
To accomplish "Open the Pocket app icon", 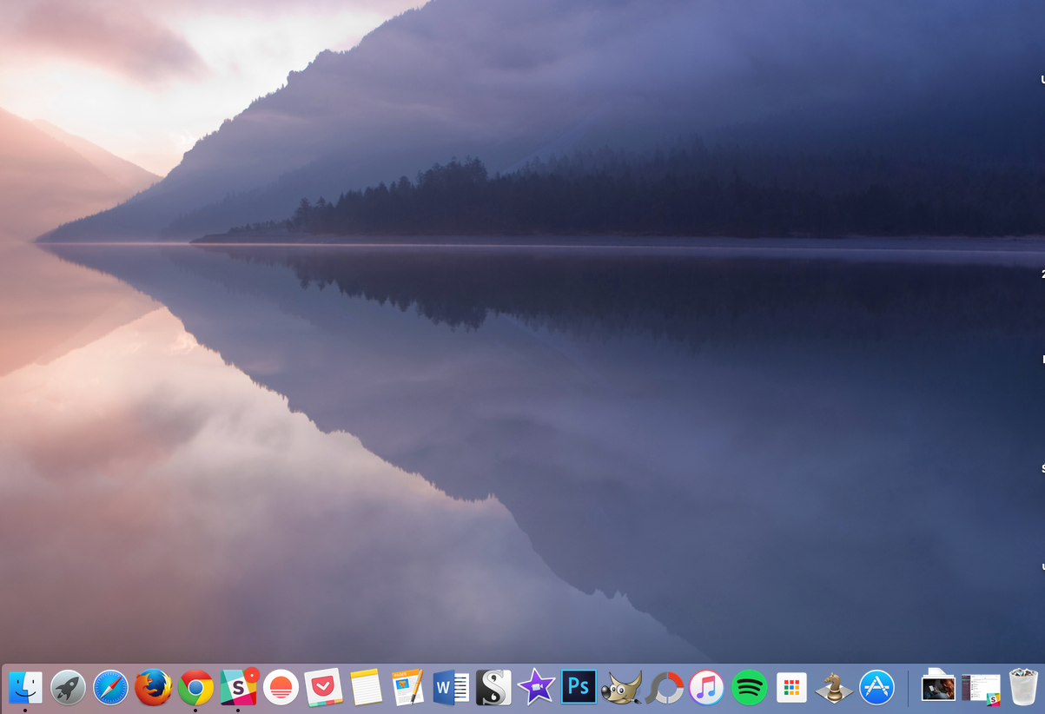I will [323, 688].
